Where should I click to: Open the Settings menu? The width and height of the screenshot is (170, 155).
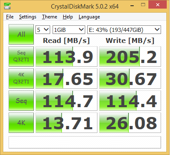click(28, 17)
